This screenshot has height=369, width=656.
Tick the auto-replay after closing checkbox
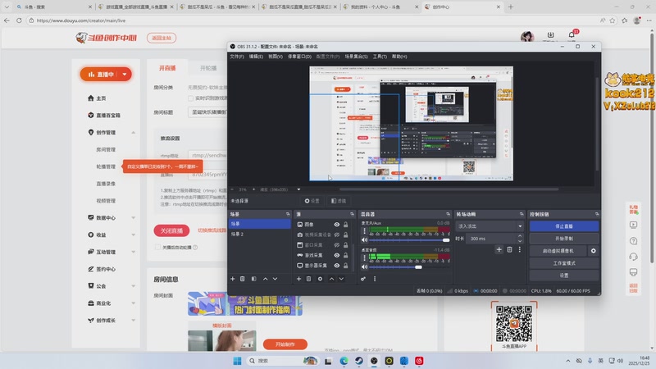coord(157,248)
